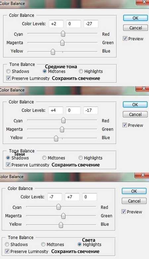The image size is (149, 259).
Task: Toggle Preview checkbox in the first dialog
Action: pyautogui.click(x=125, y=39)
